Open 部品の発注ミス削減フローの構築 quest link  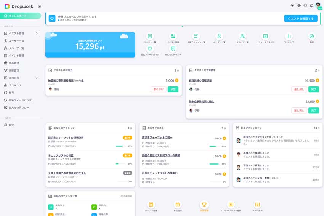click(x=161, y=155)
